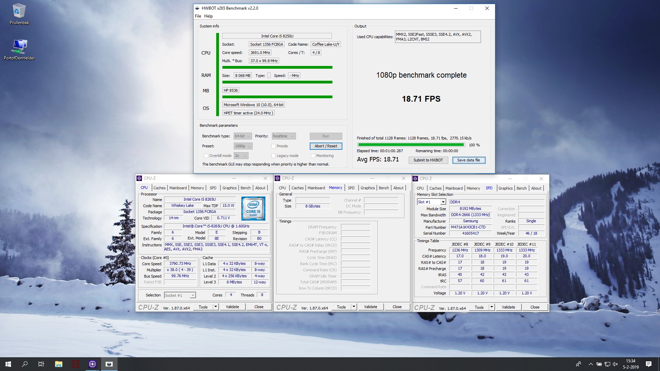Open File Explorer from the taskbar
The image size is (660, 371).
[59, 364]
